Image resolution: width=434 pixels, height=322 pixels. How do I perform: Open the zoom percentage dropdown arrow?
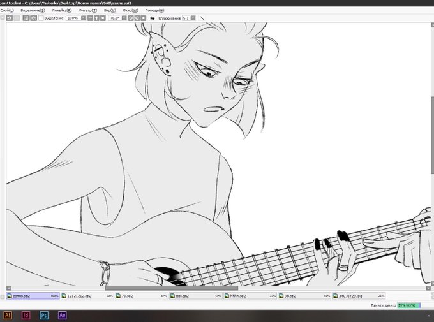coord(84,18)
